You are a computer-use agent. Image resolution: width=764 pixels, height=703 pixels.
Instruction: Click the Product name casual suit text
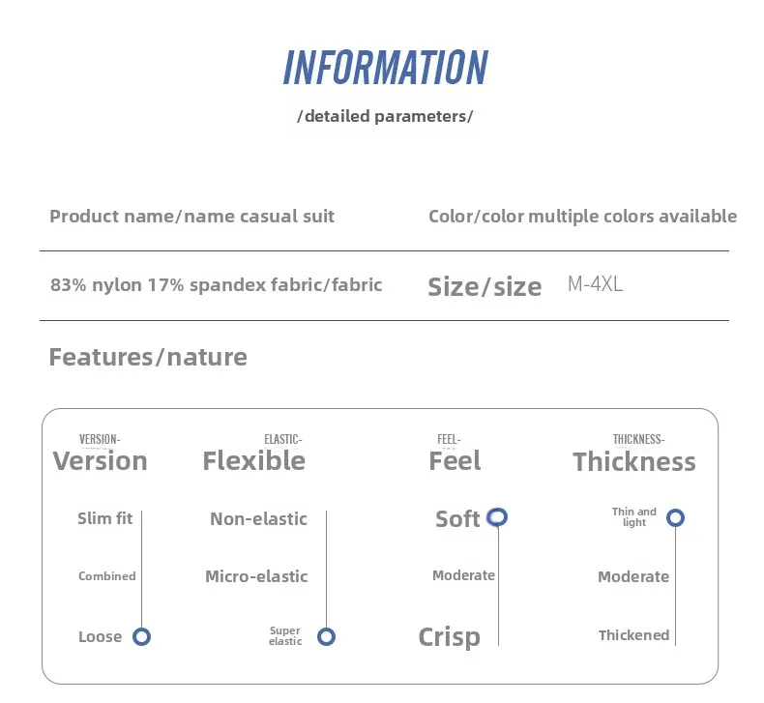pyautogui.click(x=191, y=217)
